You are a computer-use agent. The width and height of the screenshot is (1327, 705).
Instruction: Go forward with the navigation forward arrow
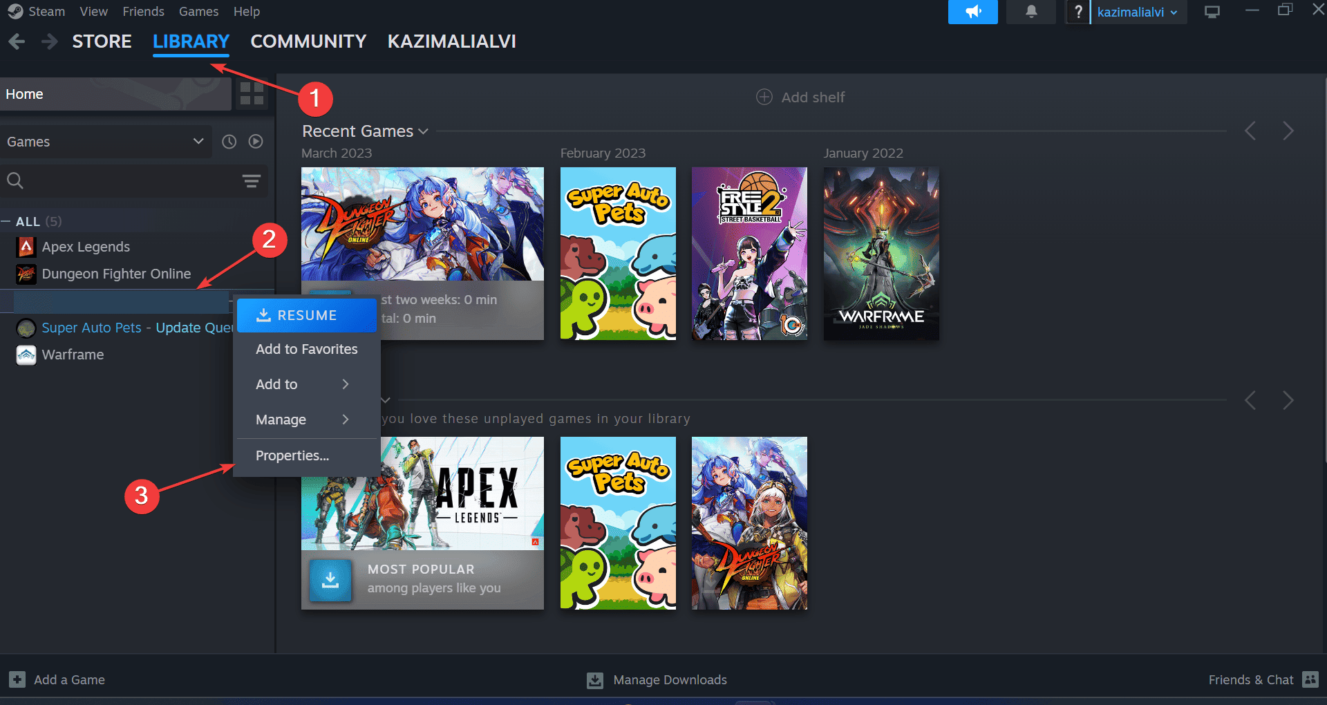(49, 41)
